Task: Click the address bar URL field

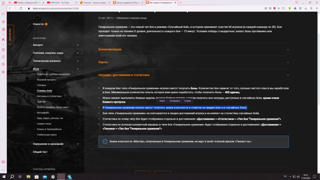Action: click(x=147, y=8)
